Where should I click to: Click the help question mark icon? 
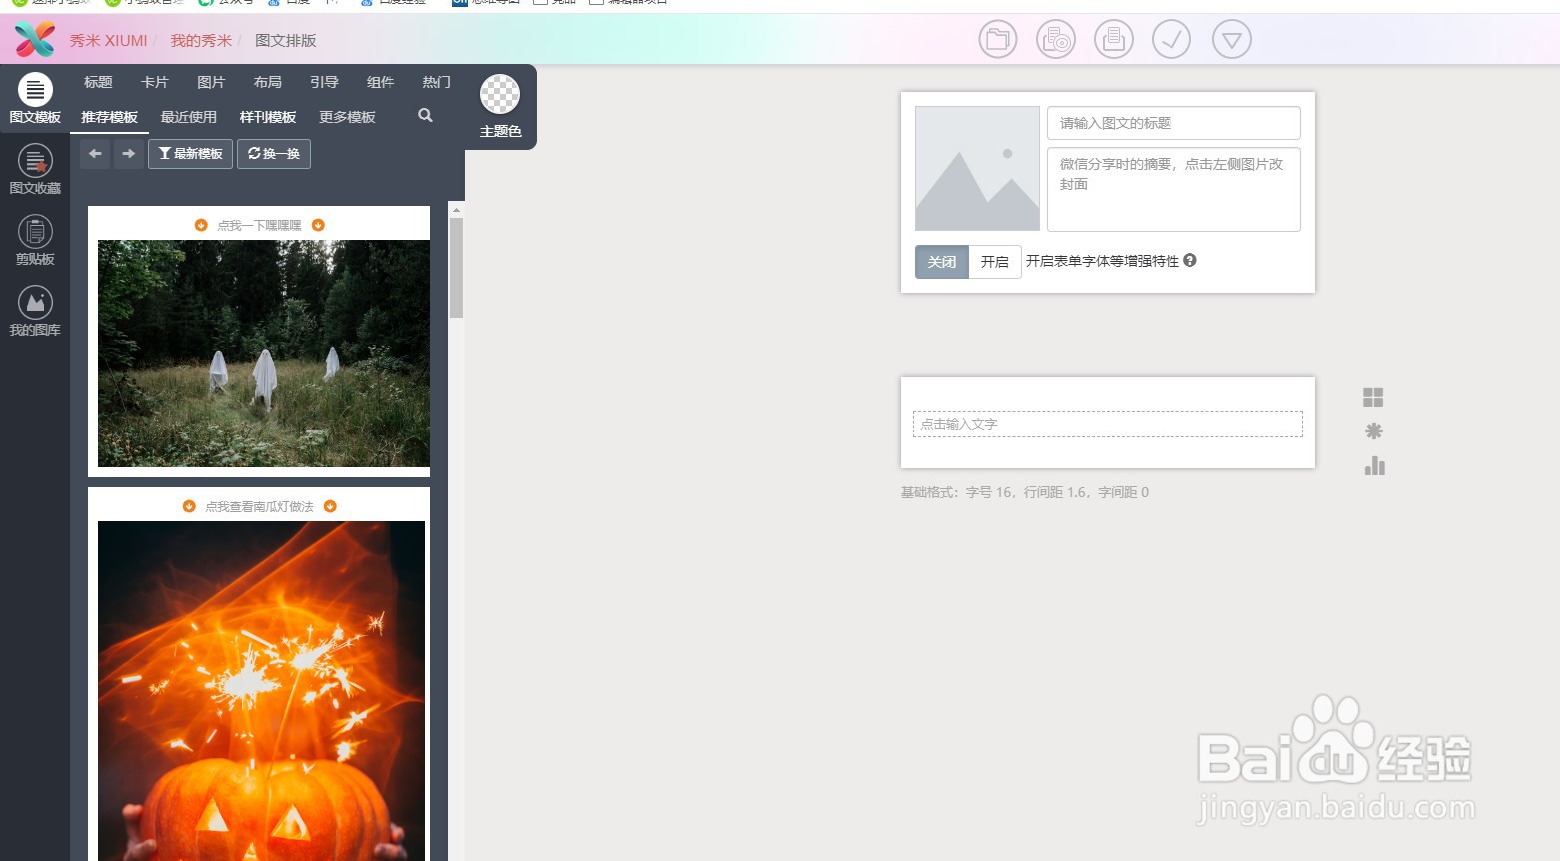tap(1190, 260)
